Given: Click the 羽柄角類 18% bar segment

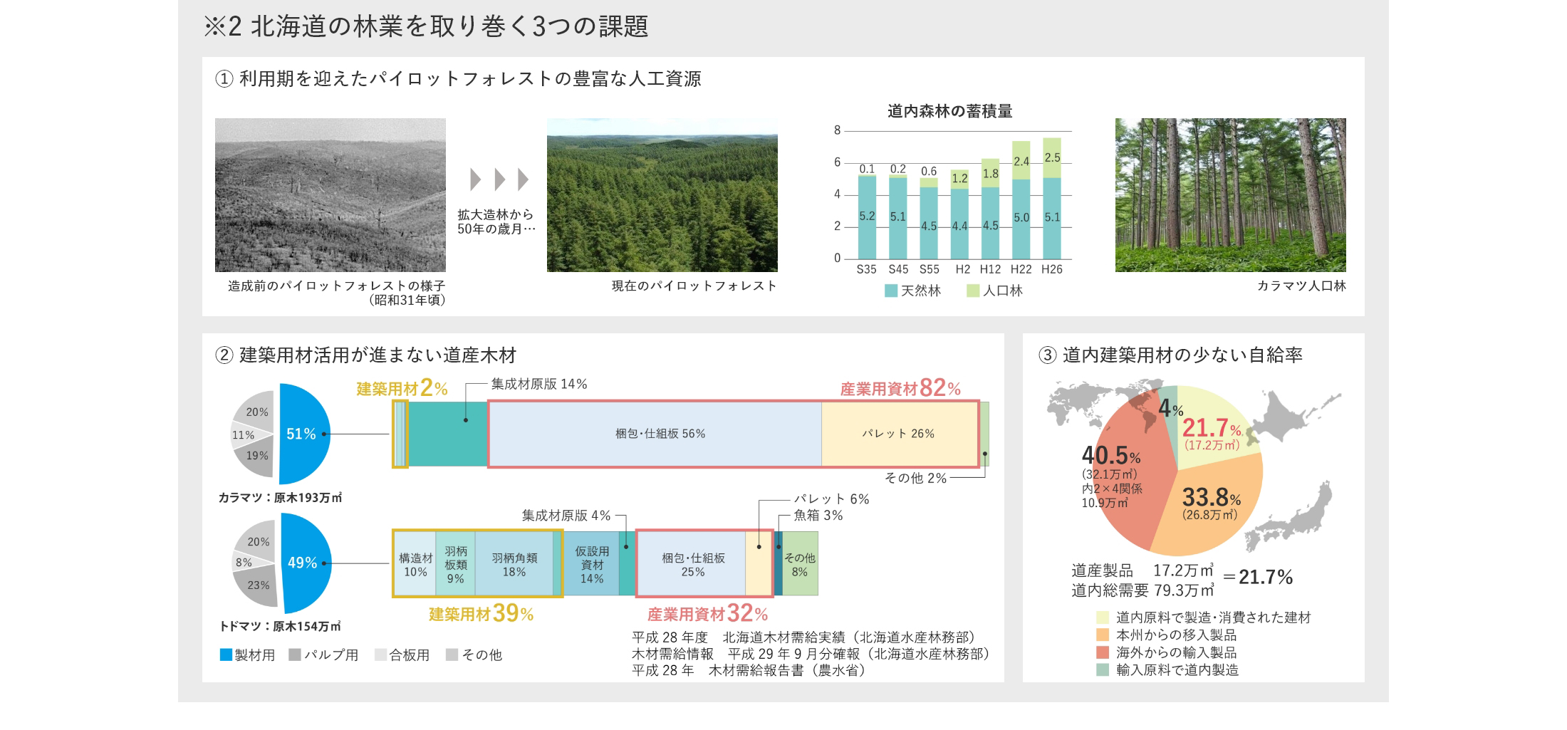Looking at the screenshot, I should (x=514, y=563).
